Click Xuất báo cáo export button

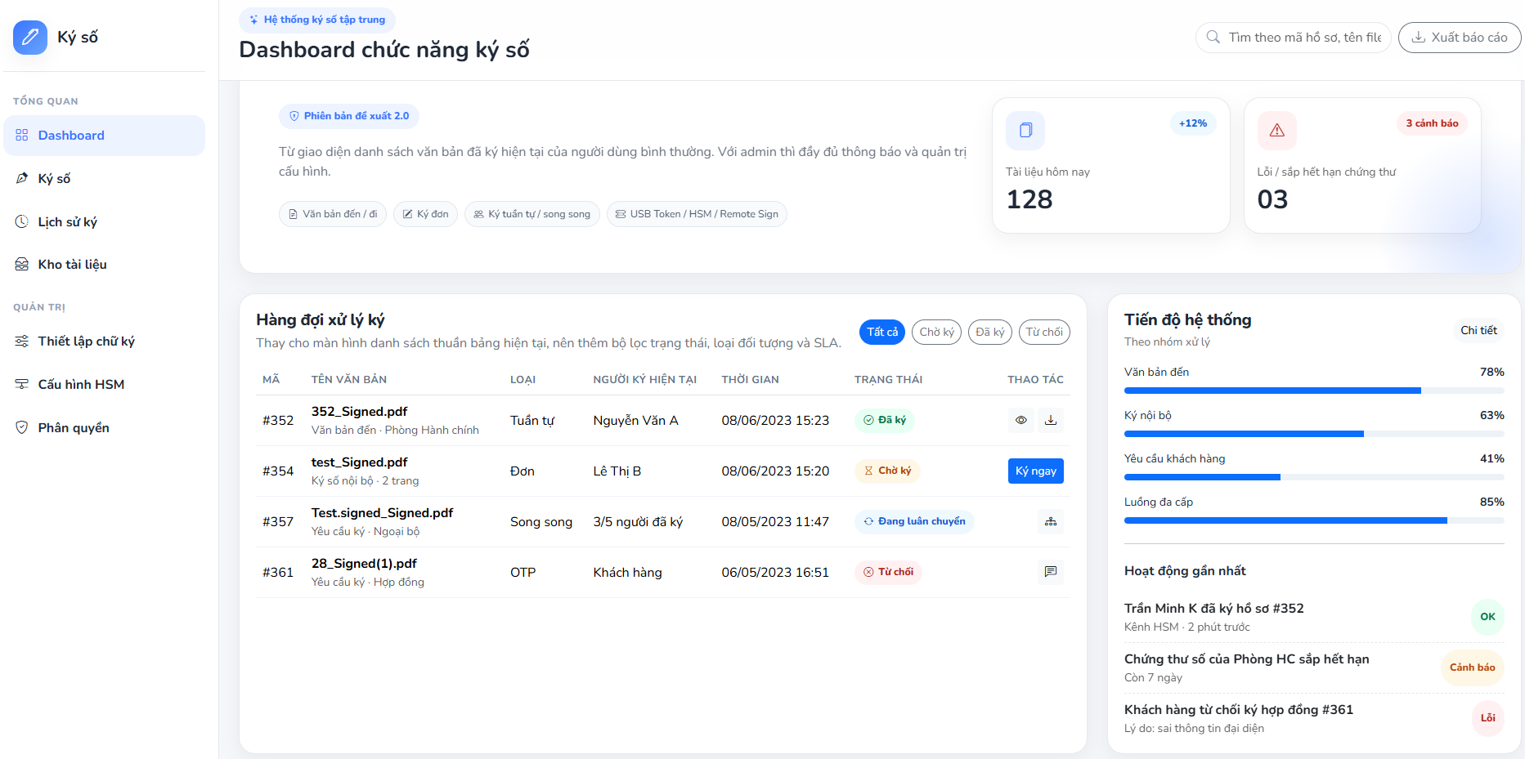pyautogui.click(x=1460, y=38)
